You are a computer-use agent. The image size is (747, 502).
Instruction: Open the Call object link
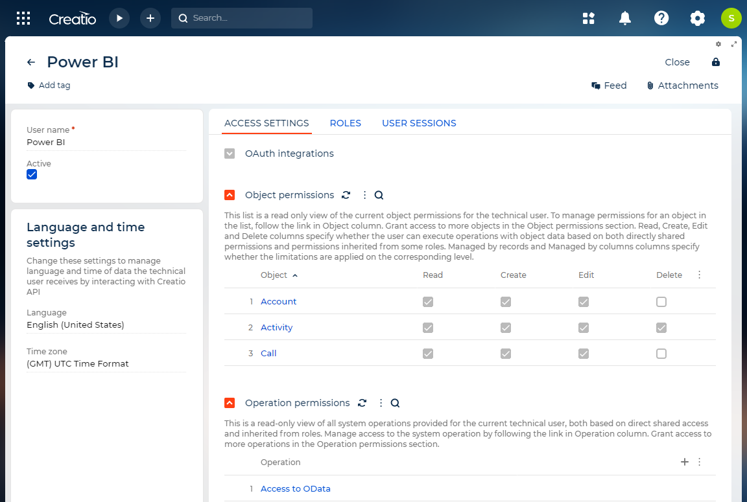coord(268,354)
